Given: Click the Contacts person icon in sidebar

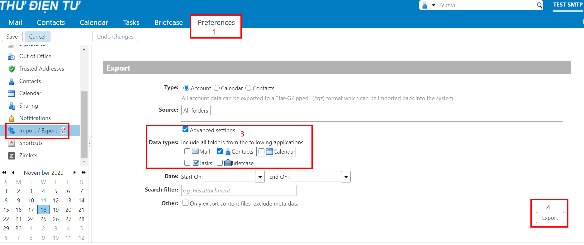Looking at the screenshot, I should (12, 81).
